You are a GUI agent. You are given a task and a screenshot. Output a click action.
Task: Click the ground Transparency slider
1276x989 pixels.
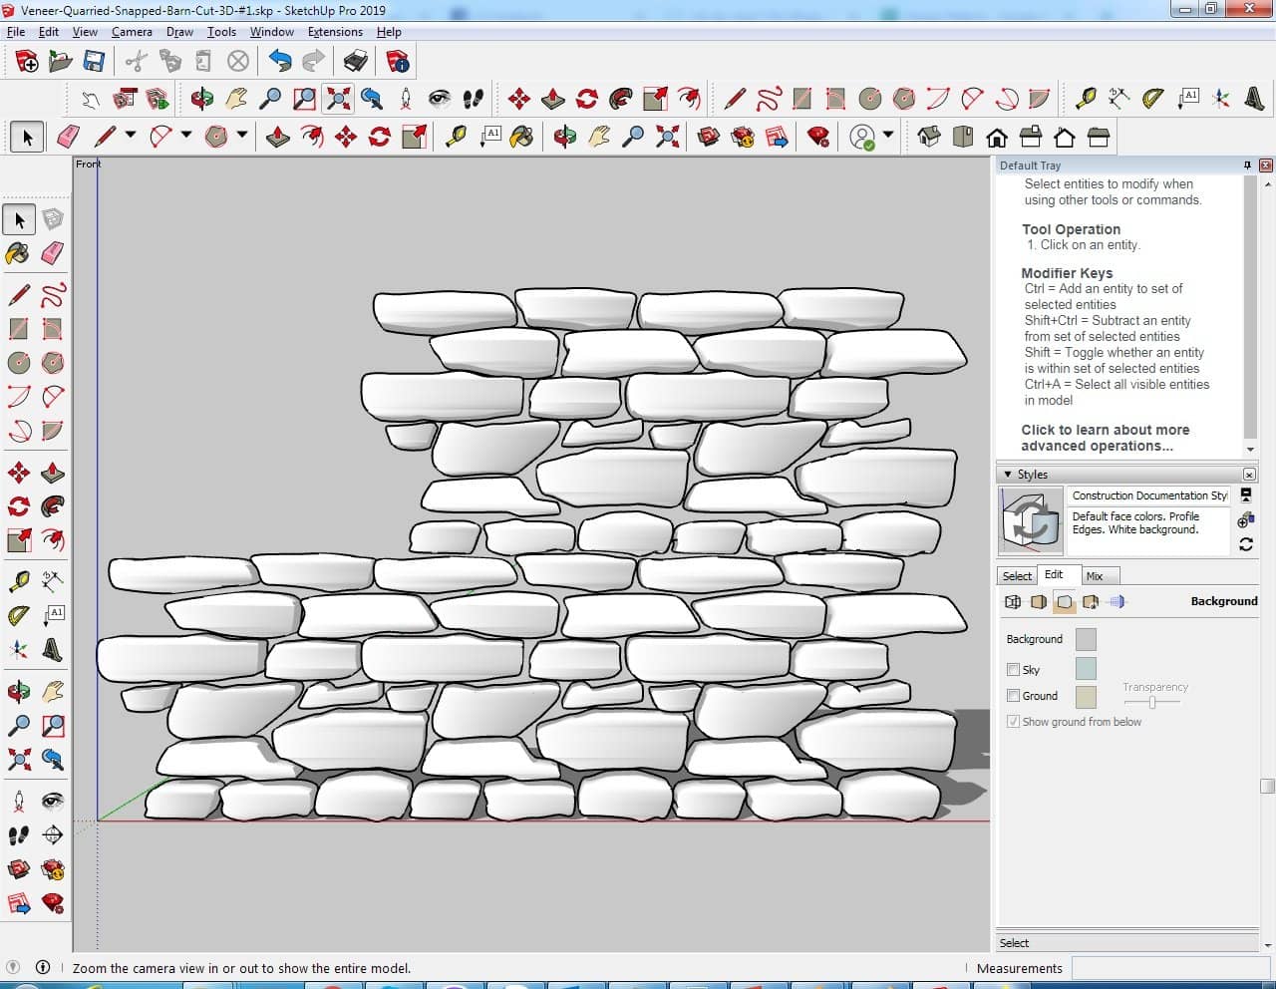(x=1152, y=703)
